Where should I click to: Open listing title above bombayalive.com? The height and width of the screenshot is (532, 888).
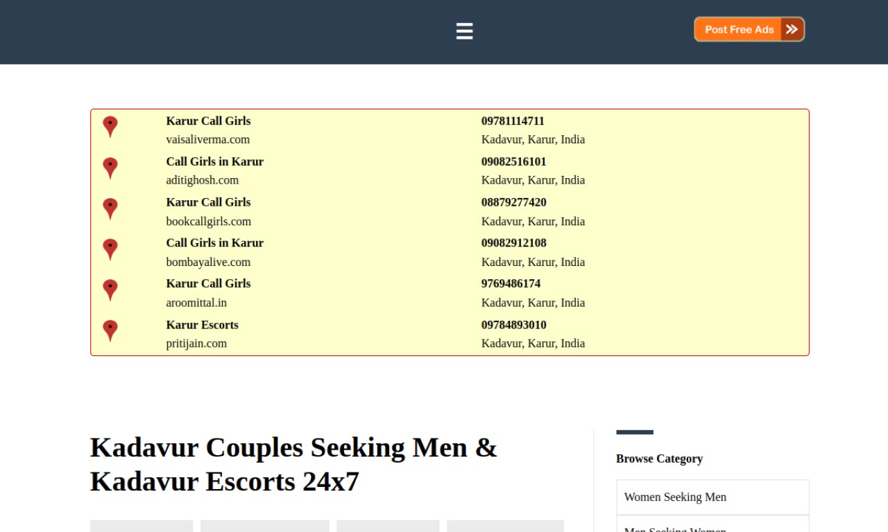tap(215, 242)
